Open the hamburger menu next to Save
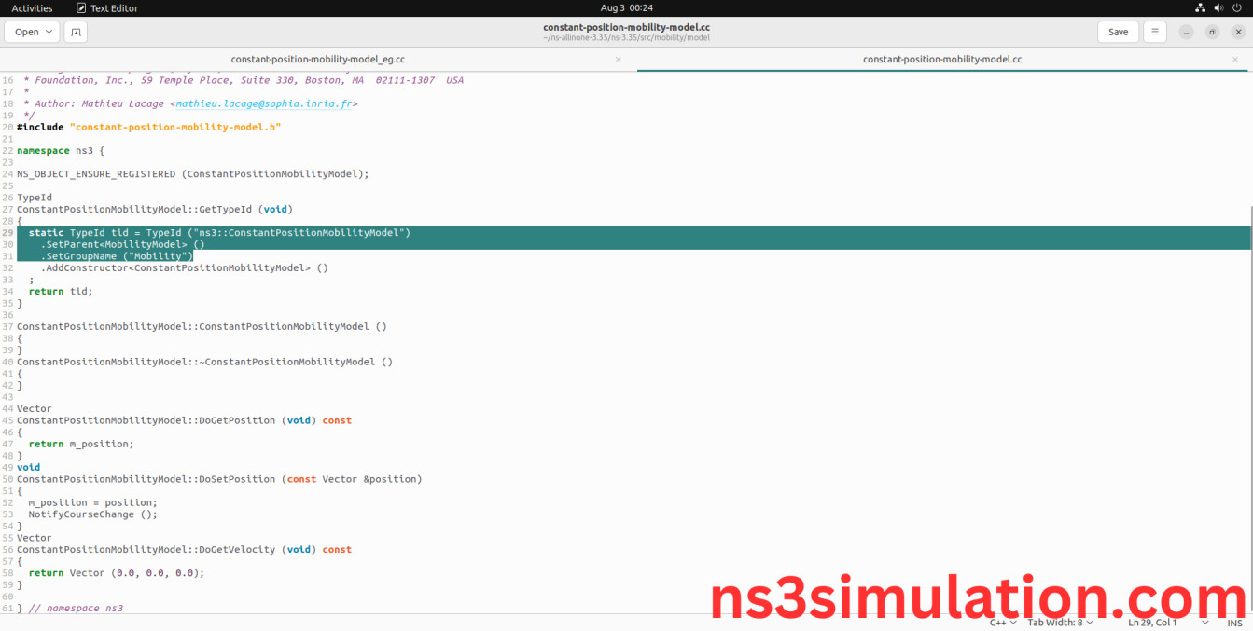Screen dimensions: 1253x631 click(x=1155, y=31)
